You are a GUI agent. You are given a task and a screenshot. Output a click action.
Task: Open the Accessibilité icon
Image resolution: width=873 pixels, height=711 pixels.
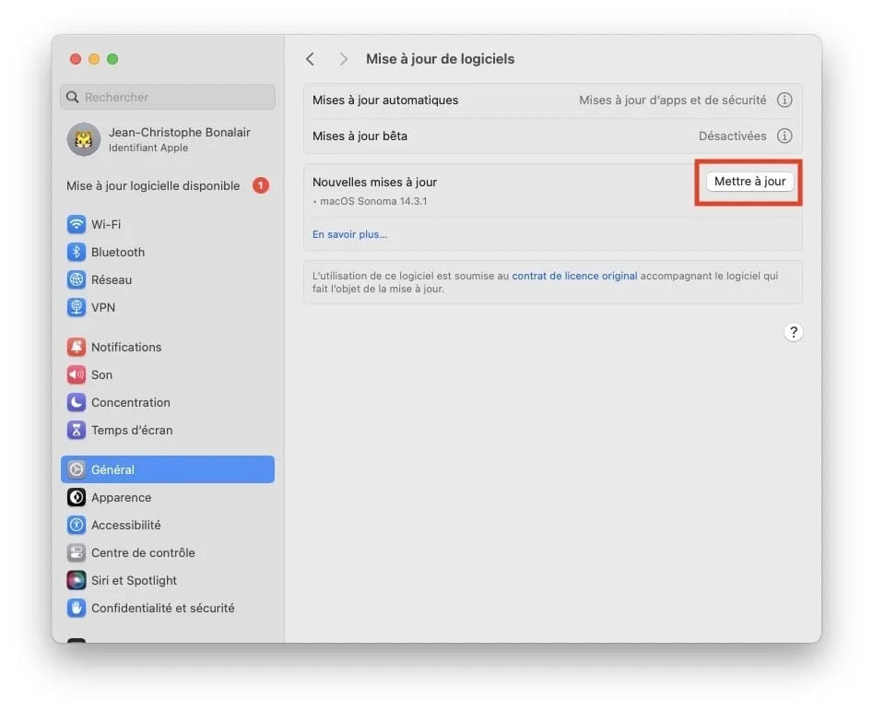tap(77, 525)
